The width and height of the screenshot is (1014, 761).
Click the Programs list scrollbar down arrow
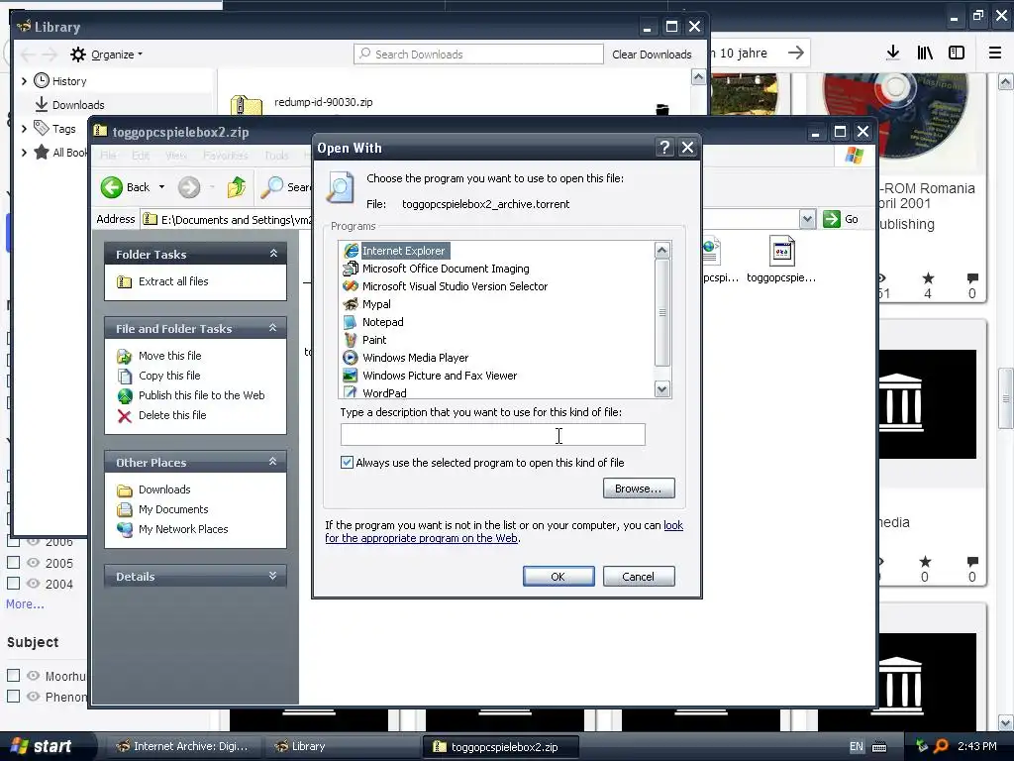tap(662, 389)
